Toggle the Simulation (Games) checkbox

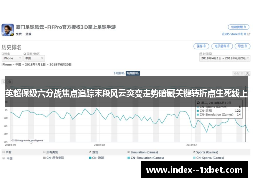tap(129, 152)
